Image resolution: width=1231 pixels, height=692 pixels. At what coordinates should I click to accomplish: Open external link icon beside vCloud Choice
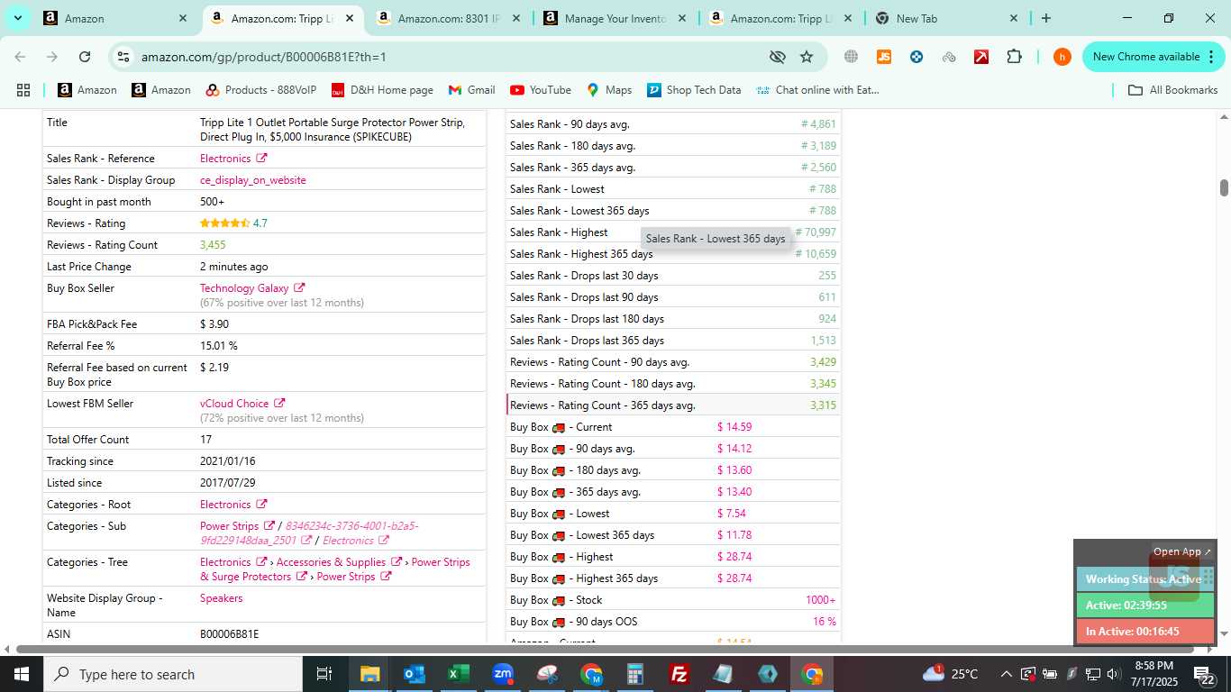279,404
